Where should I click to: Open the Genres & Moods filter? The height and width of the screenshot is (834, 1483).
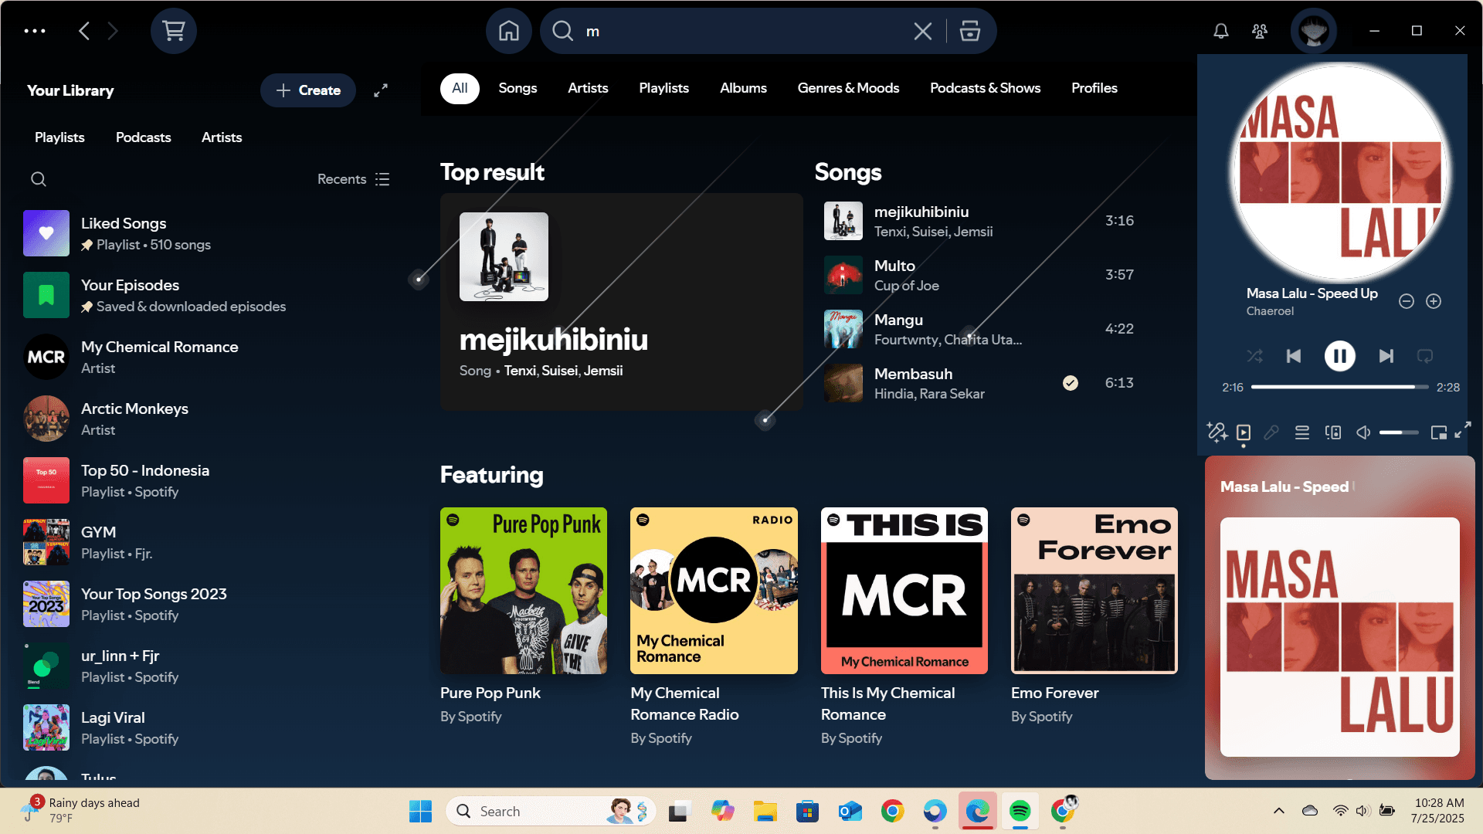pyautogui.click(x=848, y=88)
